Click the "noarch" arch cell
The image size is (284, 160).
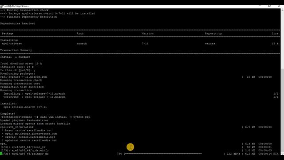82,44
